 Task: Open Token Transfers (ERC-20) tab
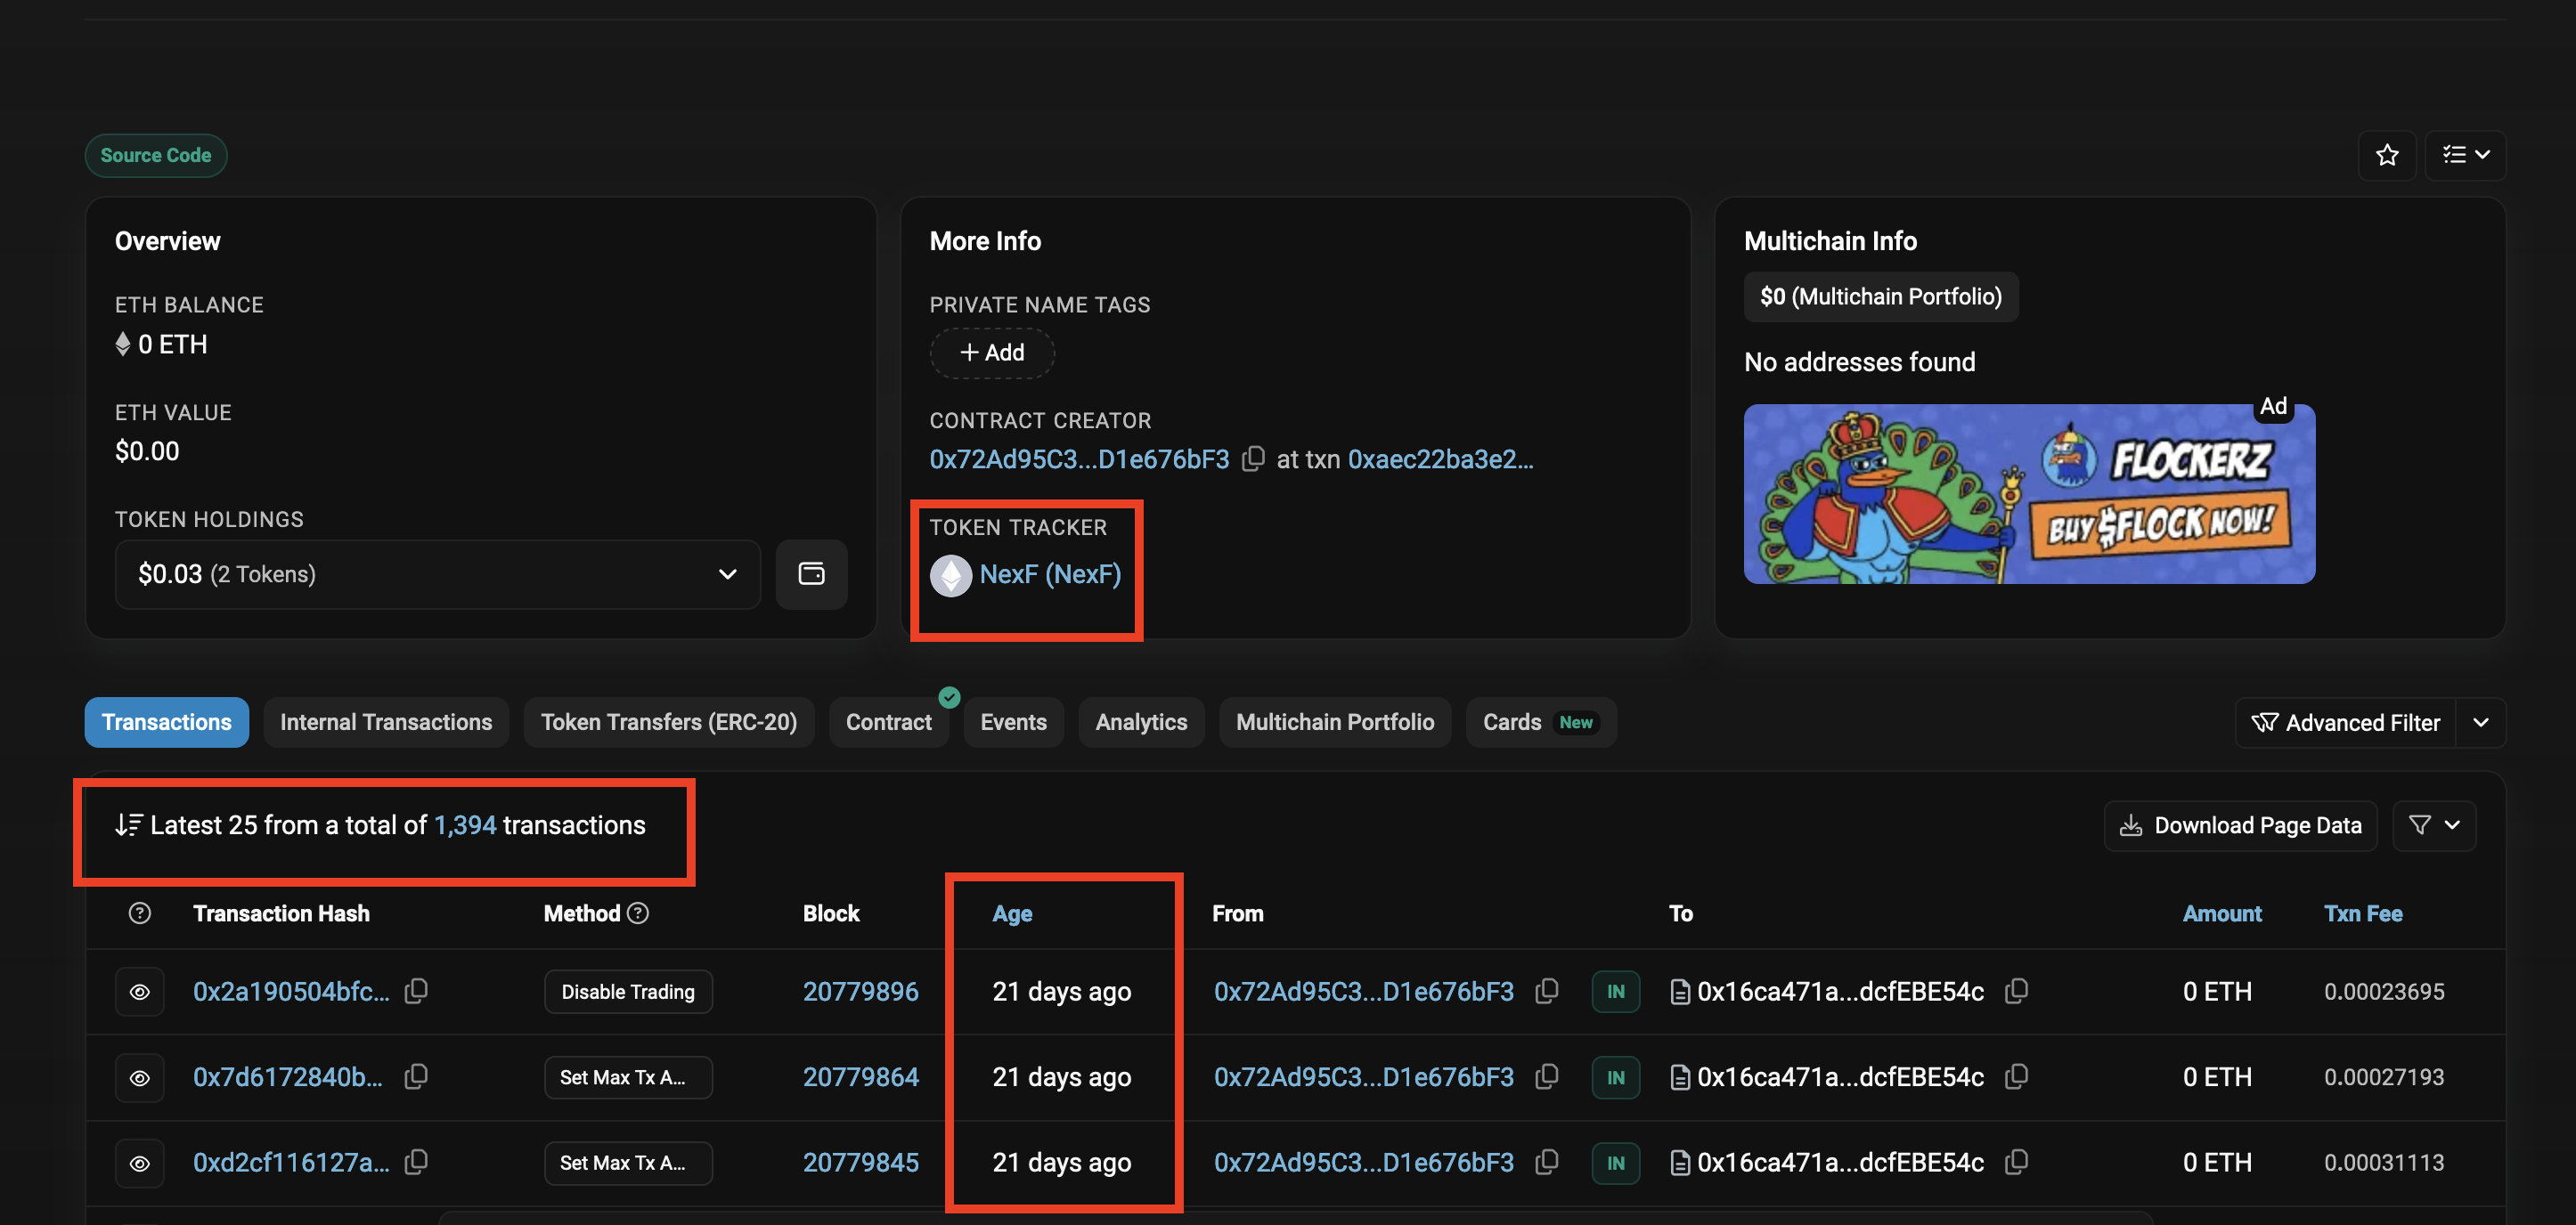click(669, 722)
